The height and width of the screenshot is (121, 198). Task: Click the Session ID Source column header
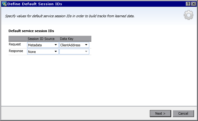coord(41,39)
